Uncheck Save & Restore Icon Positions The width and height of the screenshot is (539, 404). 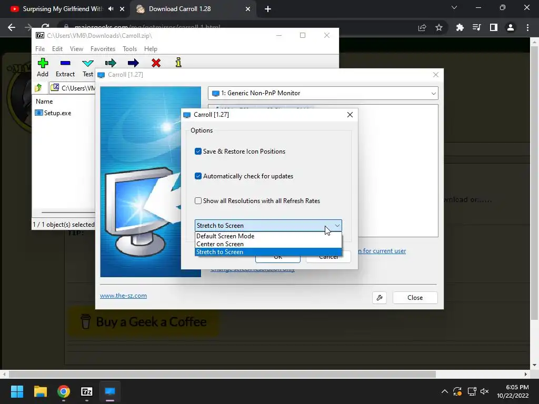coord(198,151)
